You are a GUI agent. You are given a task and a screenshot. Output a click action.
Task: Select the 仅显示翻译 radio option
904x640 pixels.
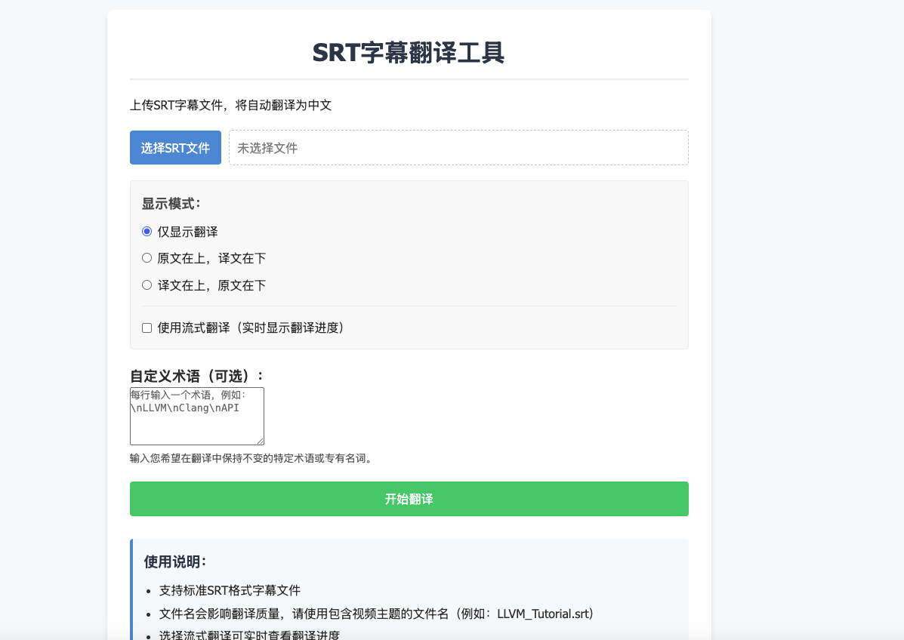click(147, 232)
